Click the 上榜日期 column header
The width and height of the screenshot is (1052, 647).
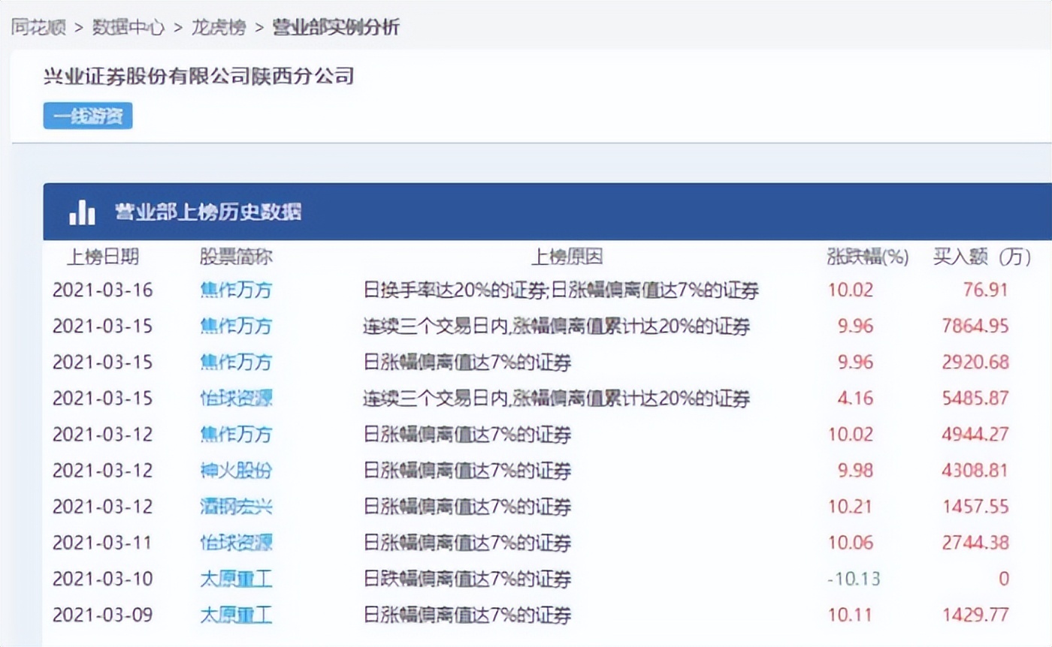[x=103, y=257]
